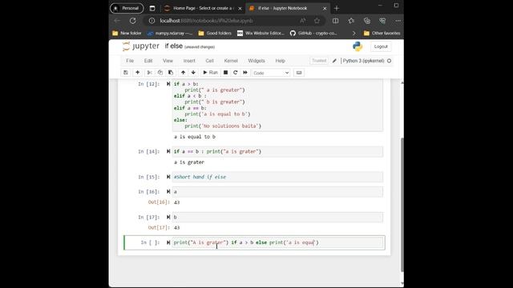Screen dimensions: 513x288
Task: Open the Widgets menu
Action: click(x=256, y=61)
